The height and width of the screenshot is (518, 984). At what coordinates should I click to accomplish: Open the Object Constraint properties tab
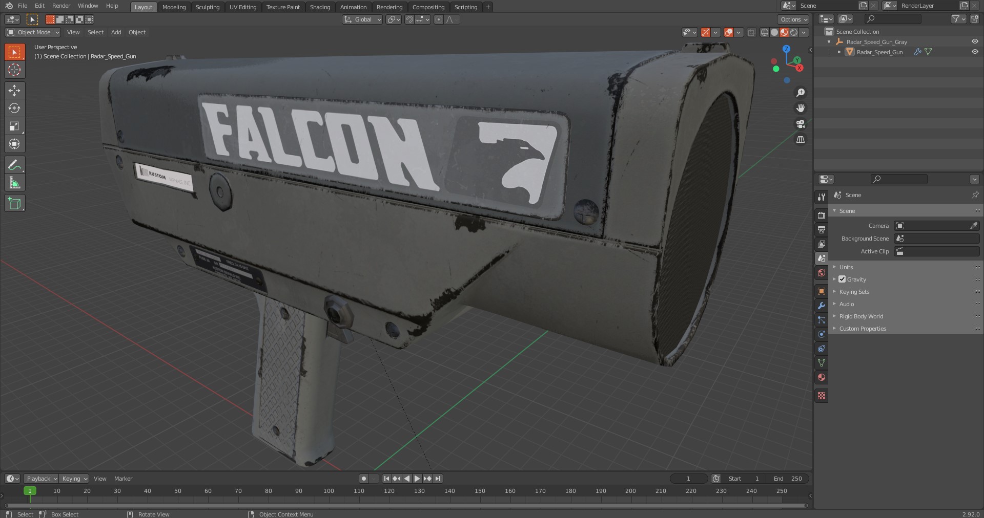822,349
